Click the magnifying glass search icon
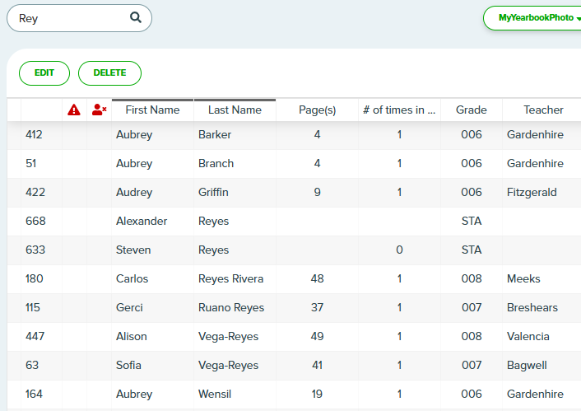The height and width of the screenshot is (411, 581). [x=136, y=17]
